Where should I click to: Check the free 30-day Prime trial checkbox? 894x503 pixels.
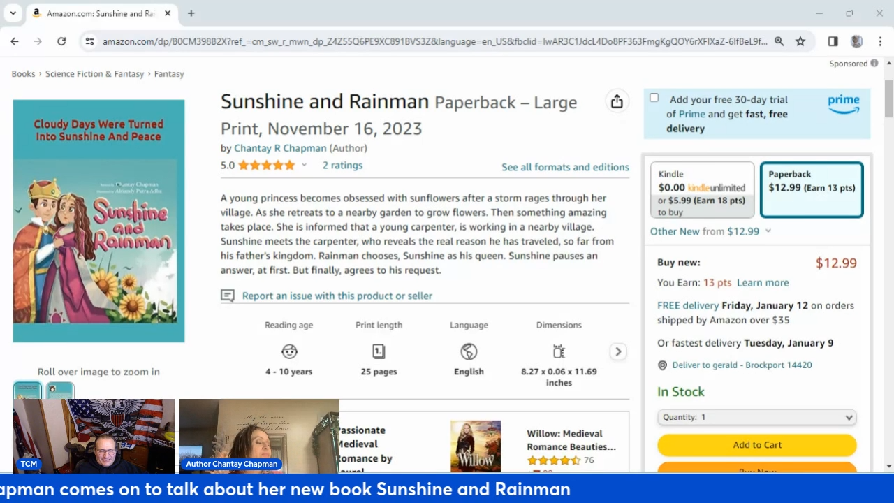click(654, 98)
